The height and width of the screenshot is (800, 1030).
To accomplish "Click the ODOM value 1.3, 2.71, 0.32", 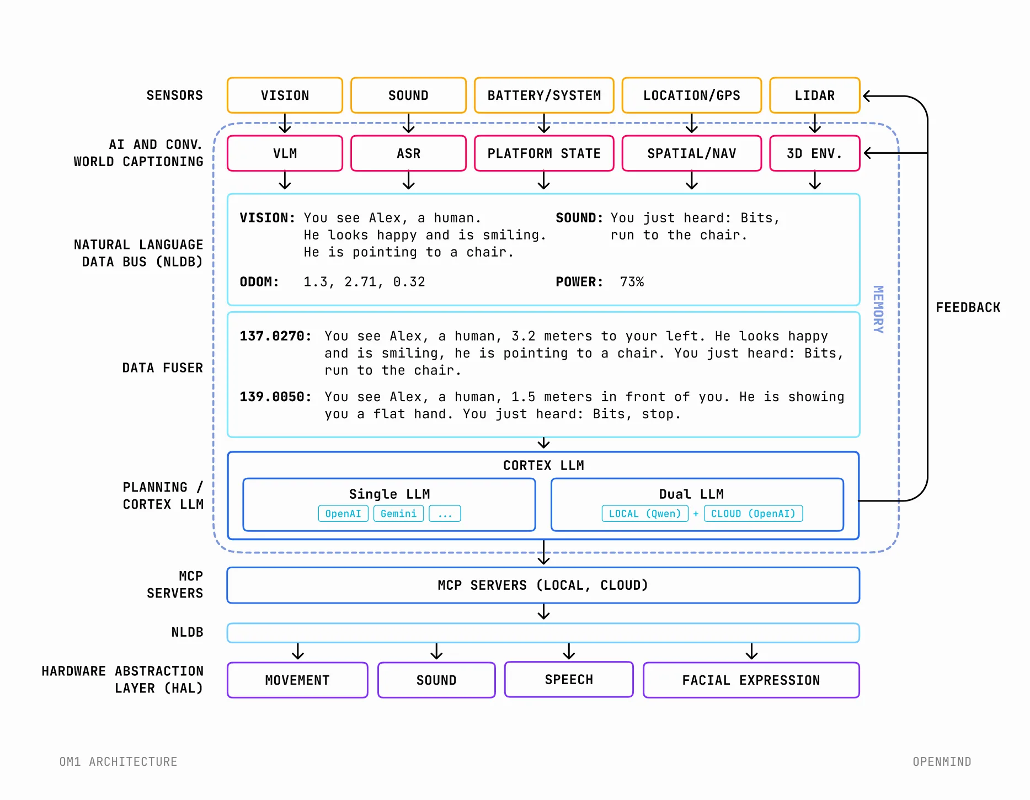I will click(364, 282).
